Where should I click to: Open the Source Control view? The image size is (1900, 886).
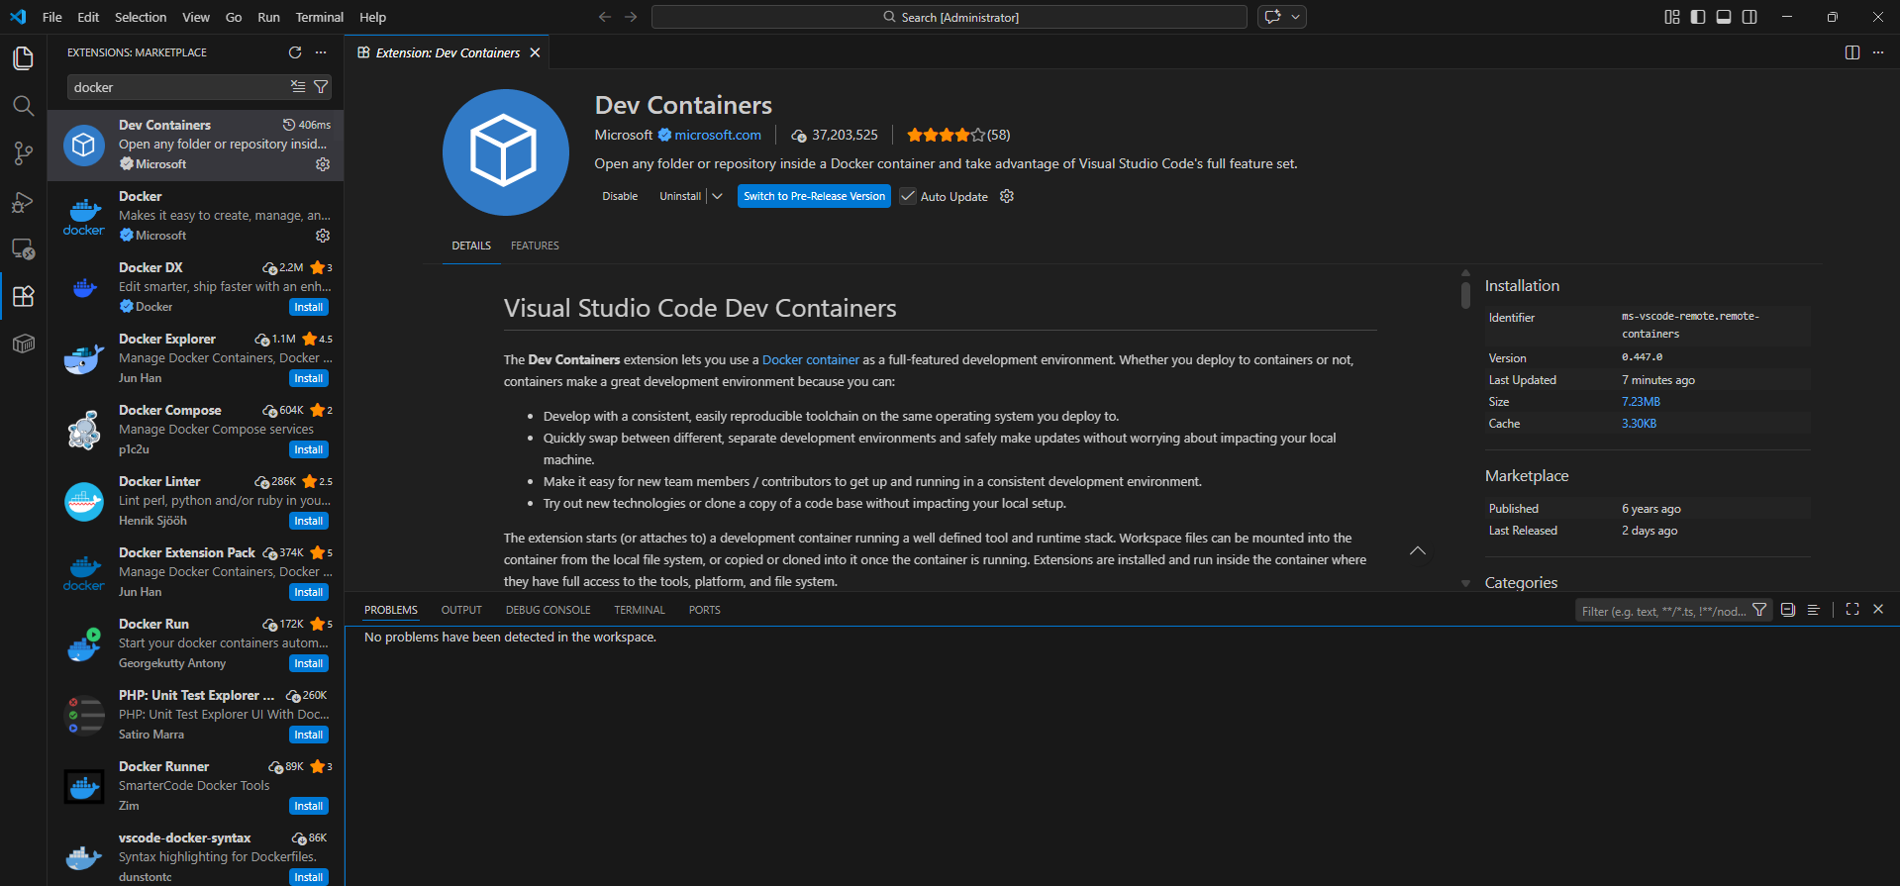tap(23, 153)
